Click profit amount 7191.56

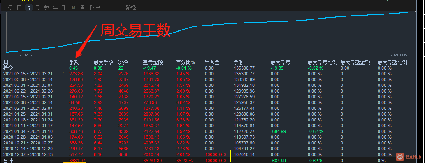click(x=151, y=120)
